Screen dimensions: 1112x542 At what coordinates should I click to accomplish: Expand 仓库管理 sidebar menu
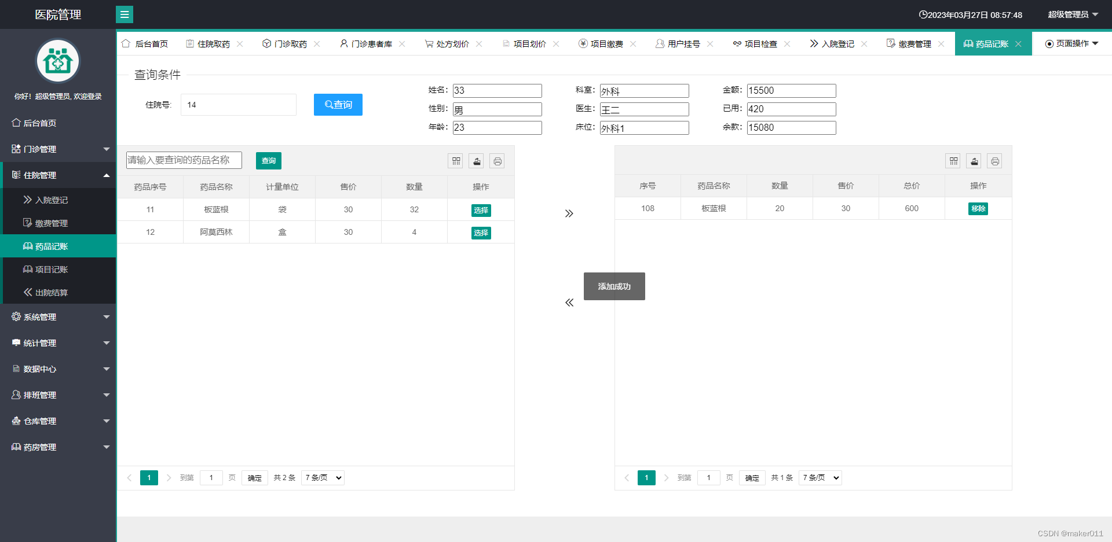pyautogui.click(x=58, y=421)
